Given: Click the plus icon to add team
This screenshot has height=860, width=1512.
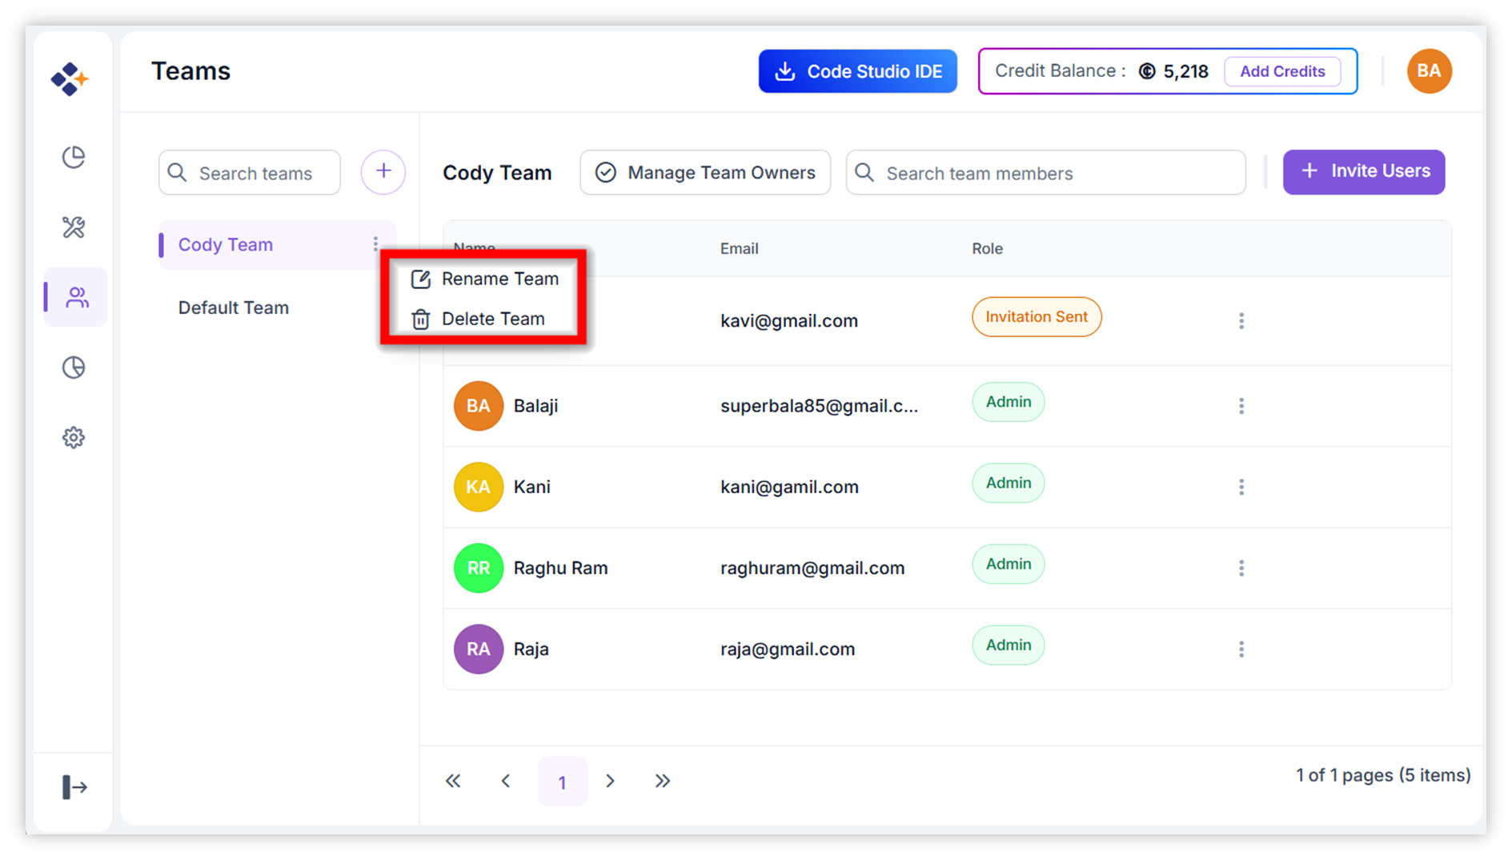Looking at the screenshot, I should [383, 171].
